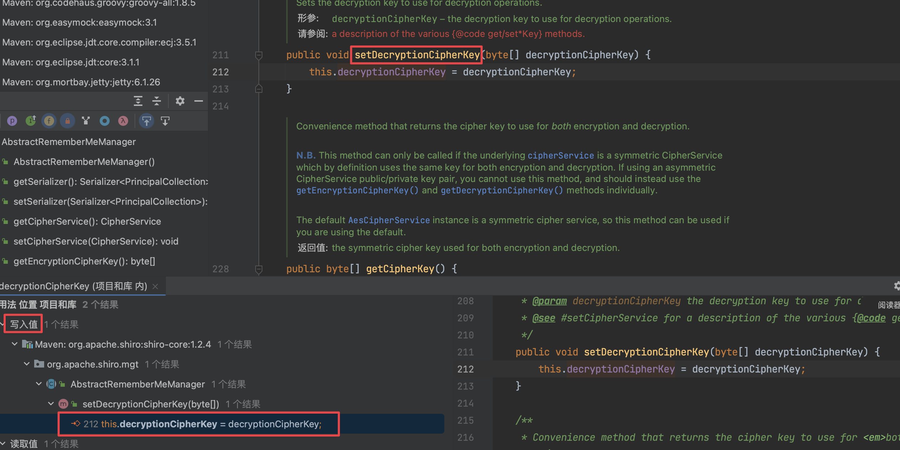Open getDecryptionCipherKey() doc link
Screen dimensions: 900x450
[x=502, y=190]
